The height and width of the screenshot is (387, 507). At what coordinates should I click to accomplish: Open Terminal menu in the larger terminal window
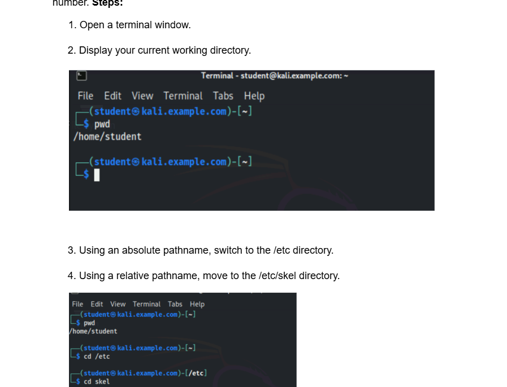point(183,96)
